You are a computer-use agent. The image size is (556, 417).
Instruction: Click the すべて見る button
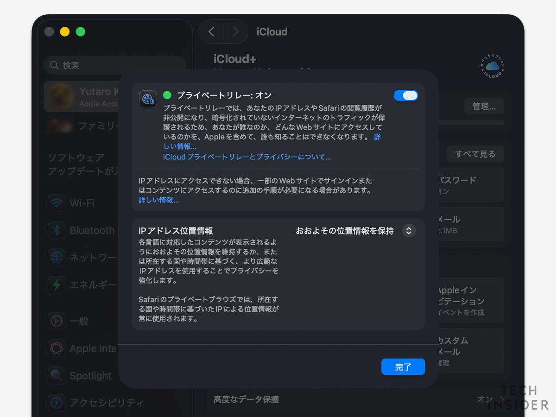475,154
